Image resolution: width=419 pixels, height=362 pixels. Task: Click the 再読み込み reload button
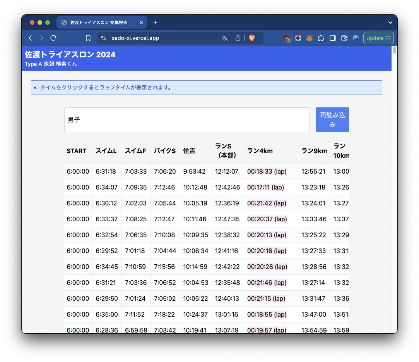[x=332, y=120]
